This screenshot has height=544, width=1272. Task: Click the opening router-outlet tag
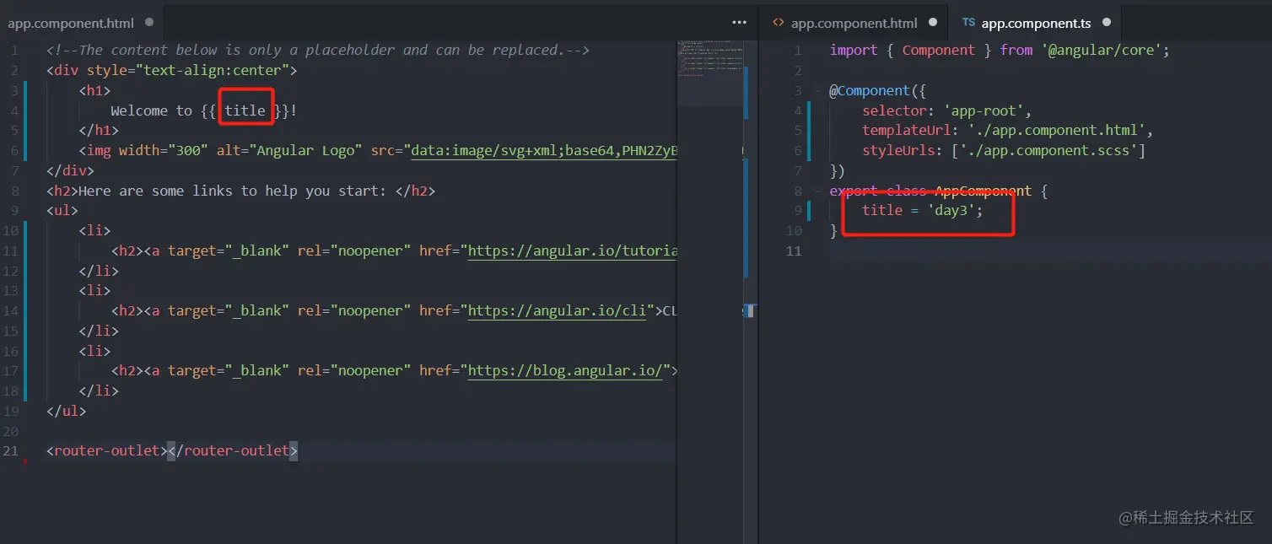(106, 451)
